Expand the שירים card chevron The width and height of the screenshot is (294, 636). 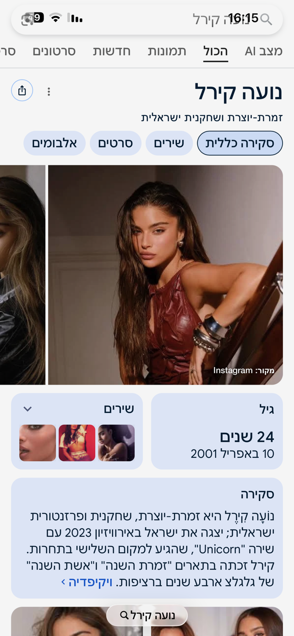(27, 409)
